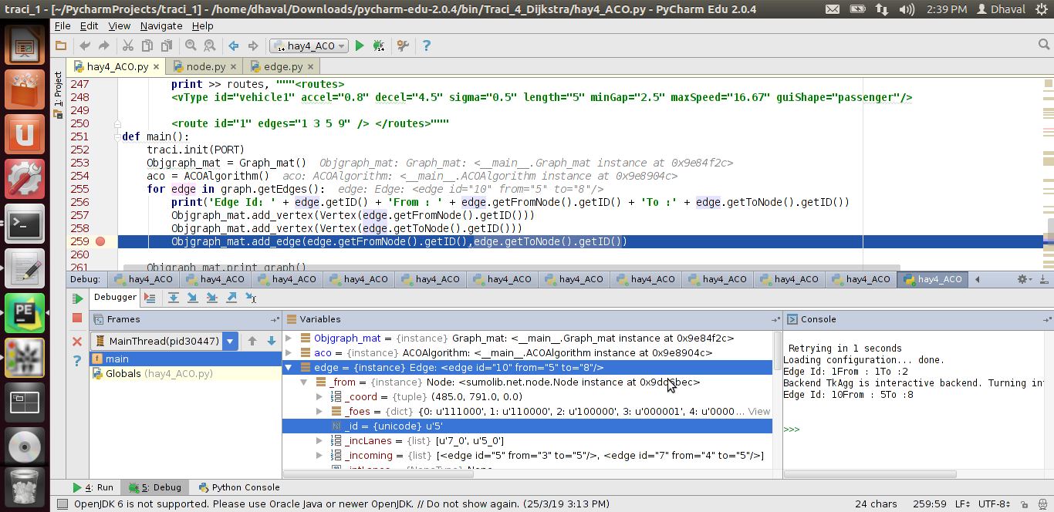Expand the Objgraph_mat variable node
The image size is (1054, 512).
pos(289,338)
